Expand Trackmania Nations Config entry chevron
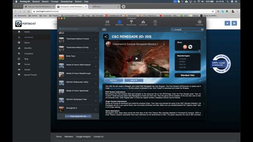This screenshot has width=253, height=142. 96,49
